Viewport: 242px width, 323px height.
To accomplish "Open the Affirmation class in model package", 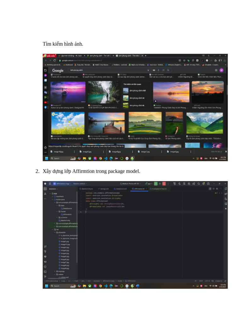I will coord(67,214).
